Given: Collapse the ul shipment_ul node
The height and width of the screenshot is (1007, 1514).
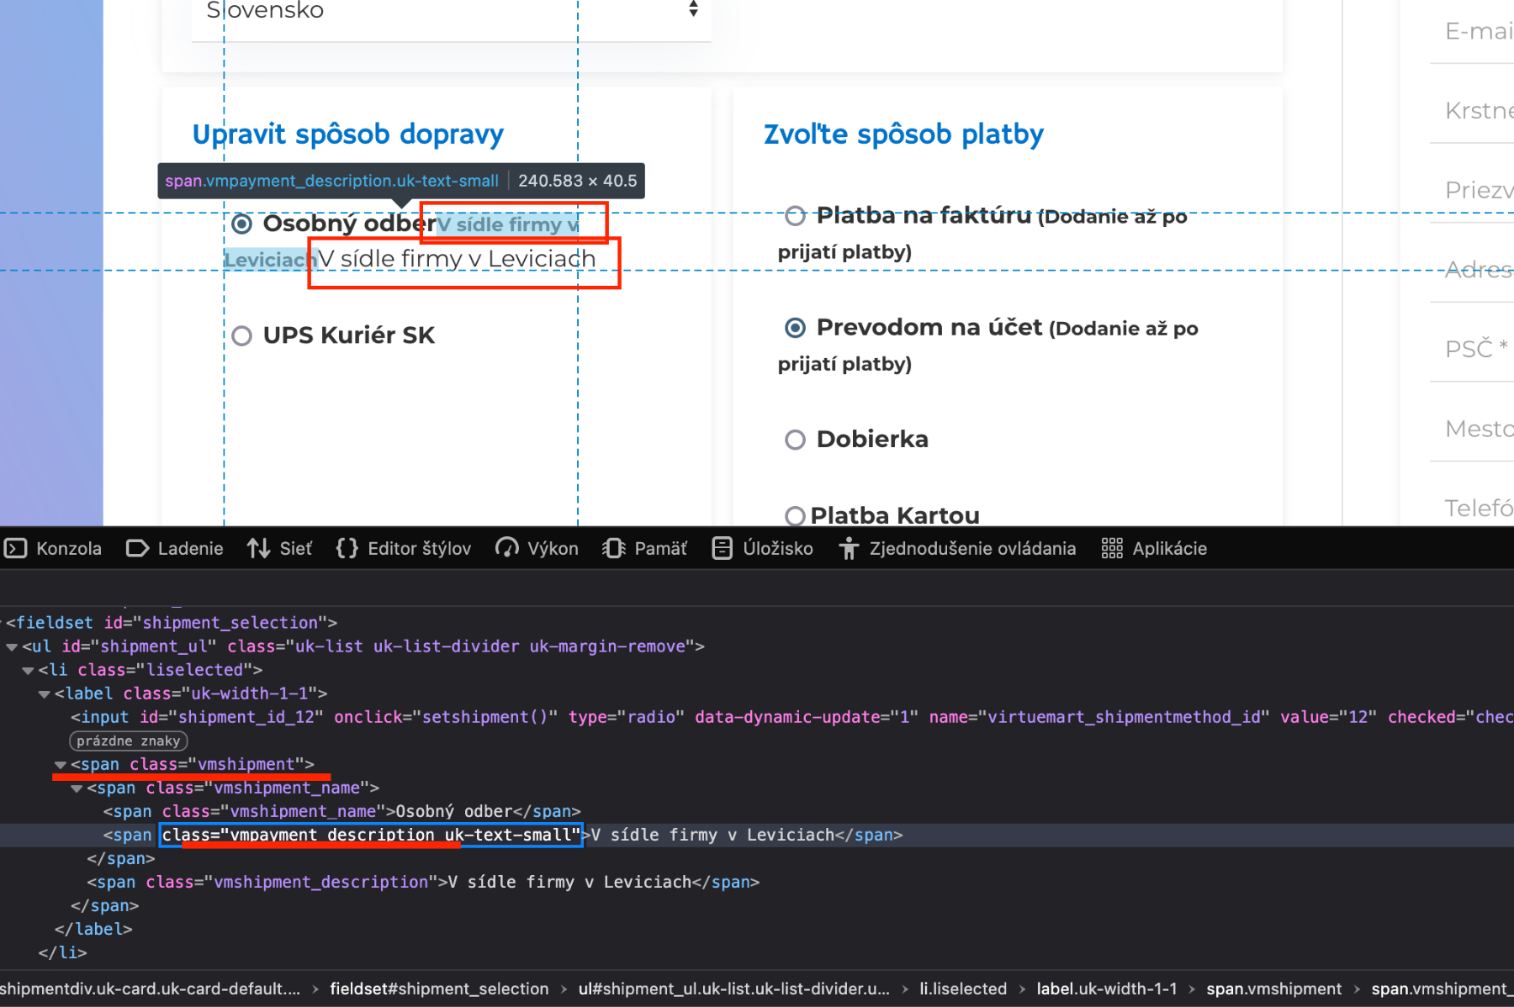Looking at the screenshot, I should [x=12, y=647].
